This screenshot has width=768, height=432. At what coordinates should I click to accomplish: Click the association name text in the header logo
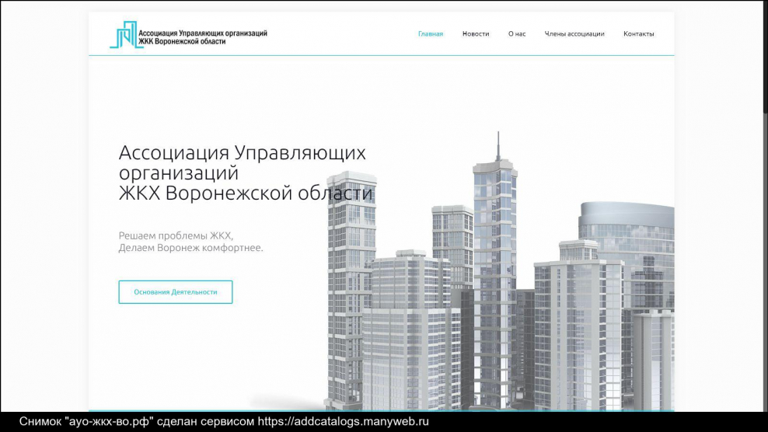(202, 37)
